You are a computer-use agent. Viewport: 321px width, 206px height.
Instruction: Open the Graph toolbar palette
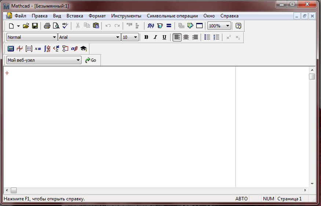pyautogui.click(x=20, y=48)
